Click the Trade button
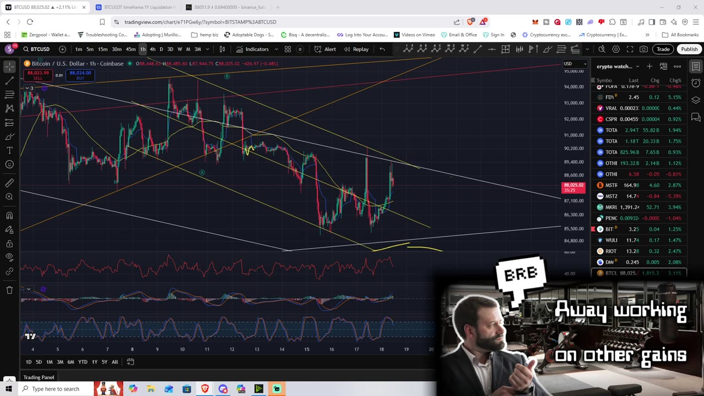Screen dimensions: 704x396 tap(663, 50)
